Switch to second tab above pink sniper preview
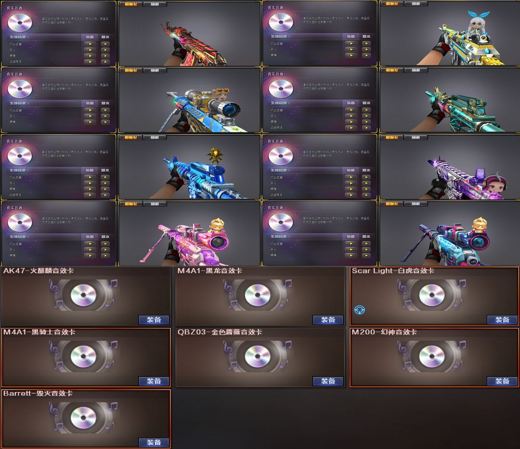 155,204
